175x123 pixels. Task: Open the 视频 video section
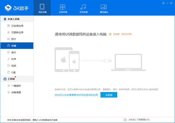coord(13,66)
